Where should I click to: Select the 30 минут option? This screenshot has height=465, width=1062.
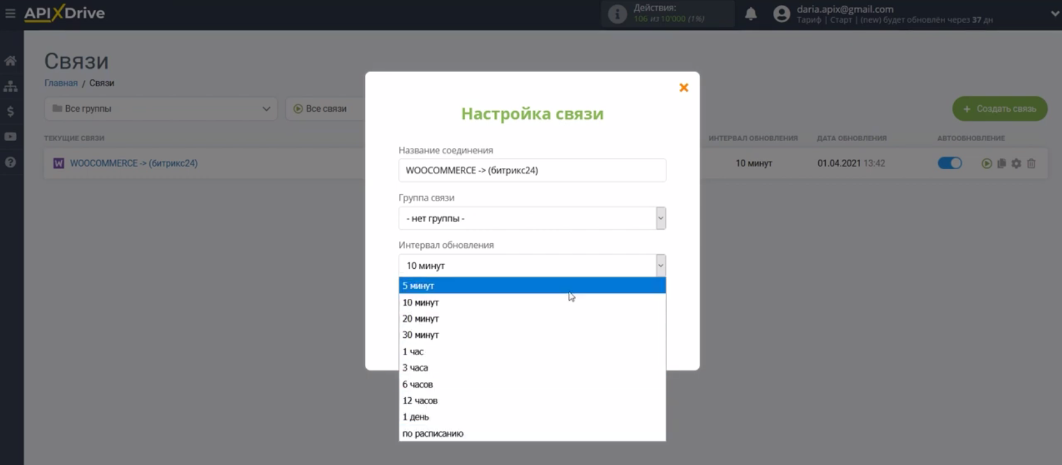(x=532, y=335)
